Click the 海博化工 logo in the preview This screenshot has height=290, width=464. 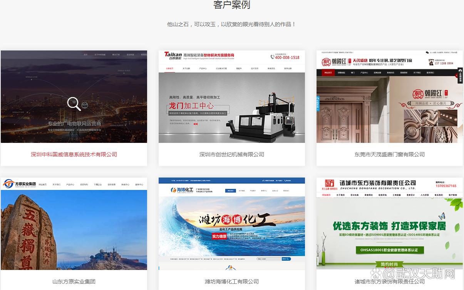(182, 190)
